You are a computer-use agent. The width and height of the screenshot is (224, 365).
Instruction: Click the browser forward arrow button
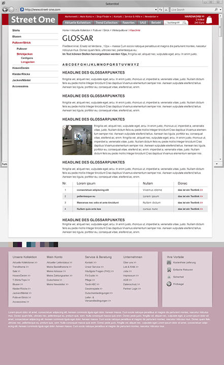[11, 10]
